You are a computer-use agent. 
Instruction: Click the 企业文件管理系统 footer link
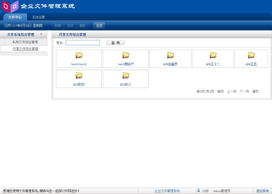[167, 190]
